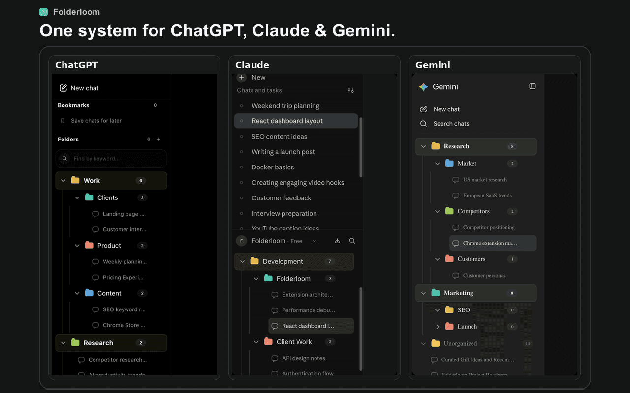Viewport: 630px width, 393px height.
Task: Add a folder with the plus icon in ChatGPT Folders
Action: [x=158, y=140]
